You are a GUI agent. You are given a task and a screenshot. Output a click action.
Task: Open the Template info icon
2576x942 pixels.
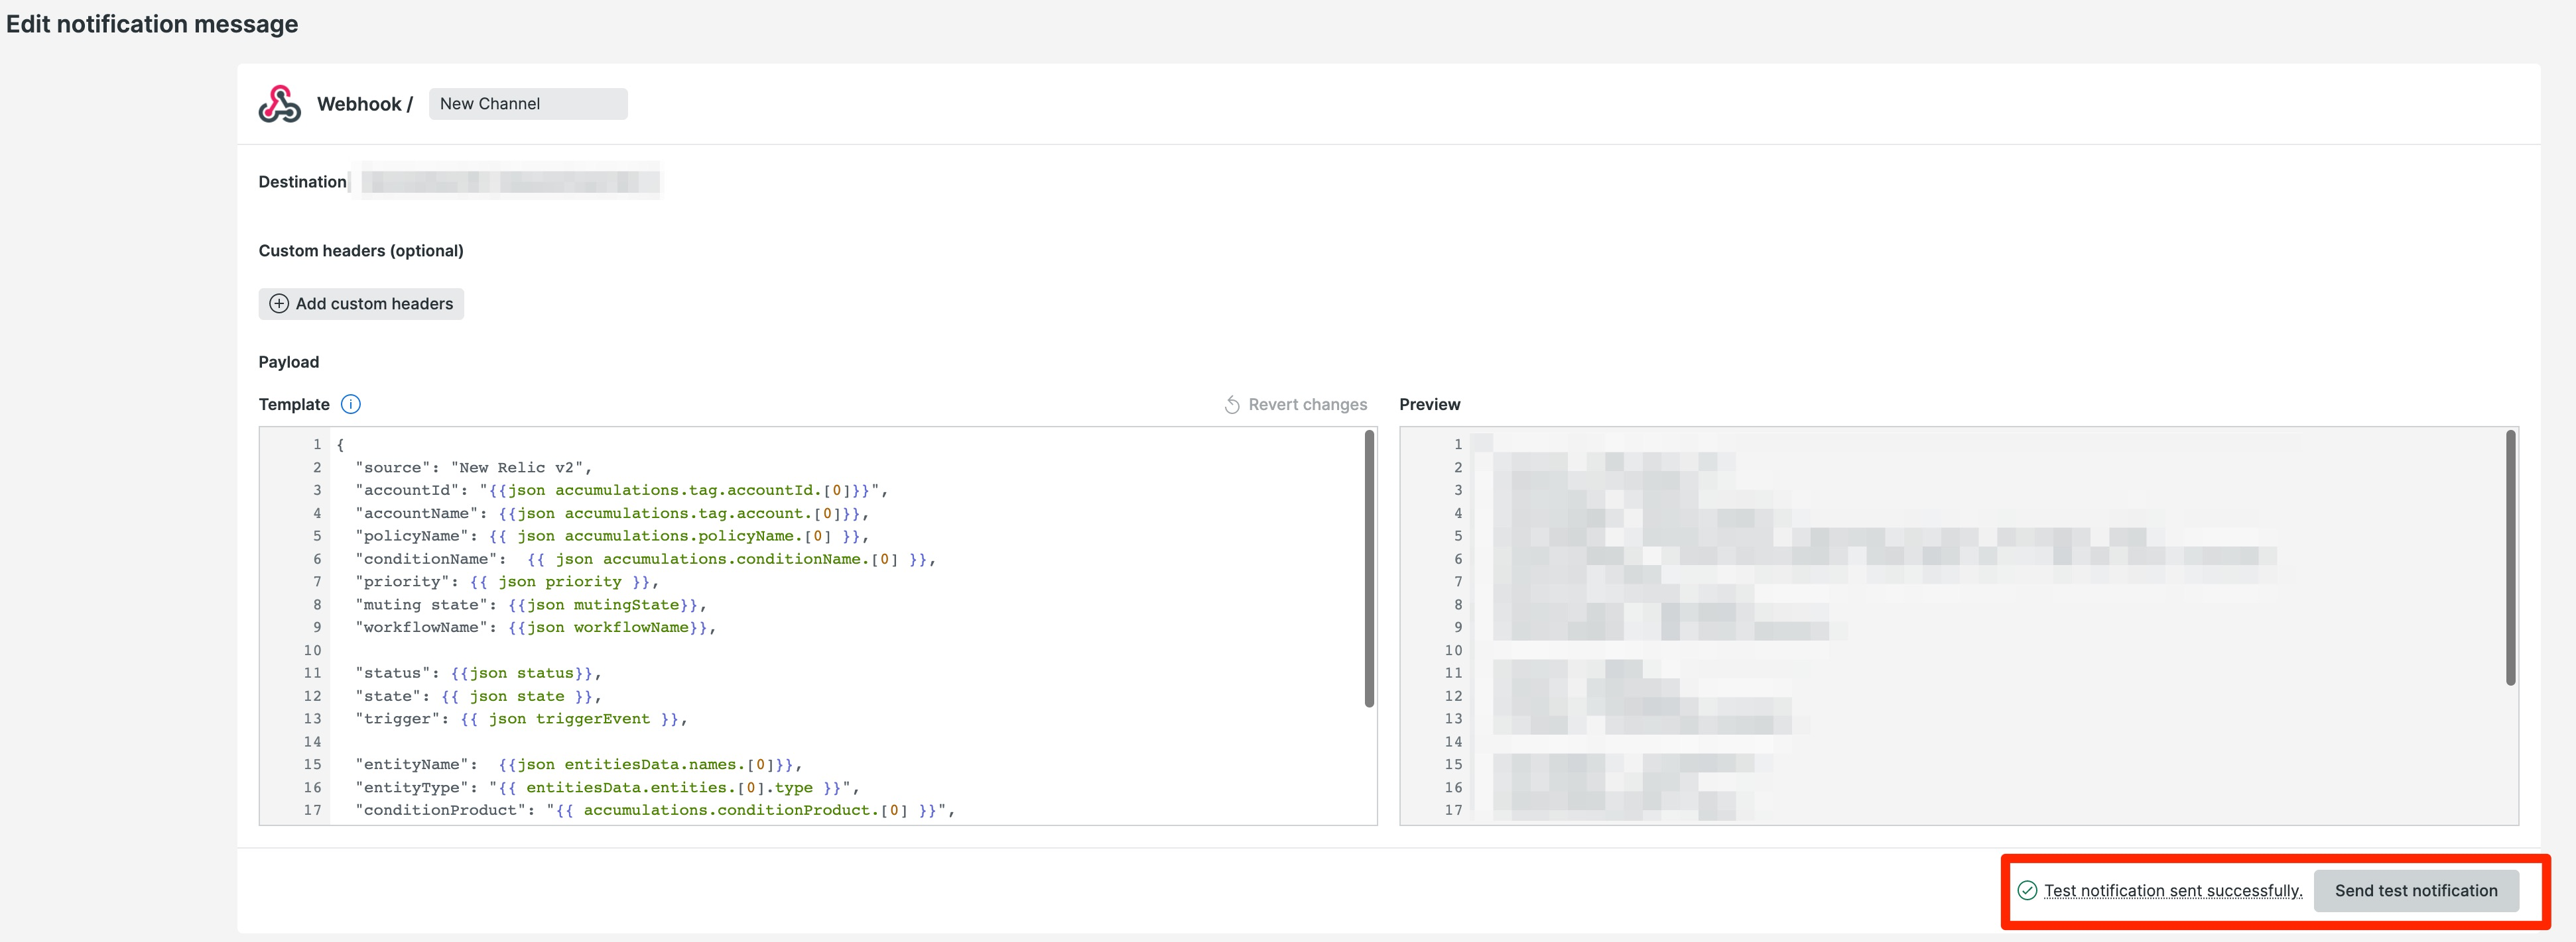click(351, 405)
